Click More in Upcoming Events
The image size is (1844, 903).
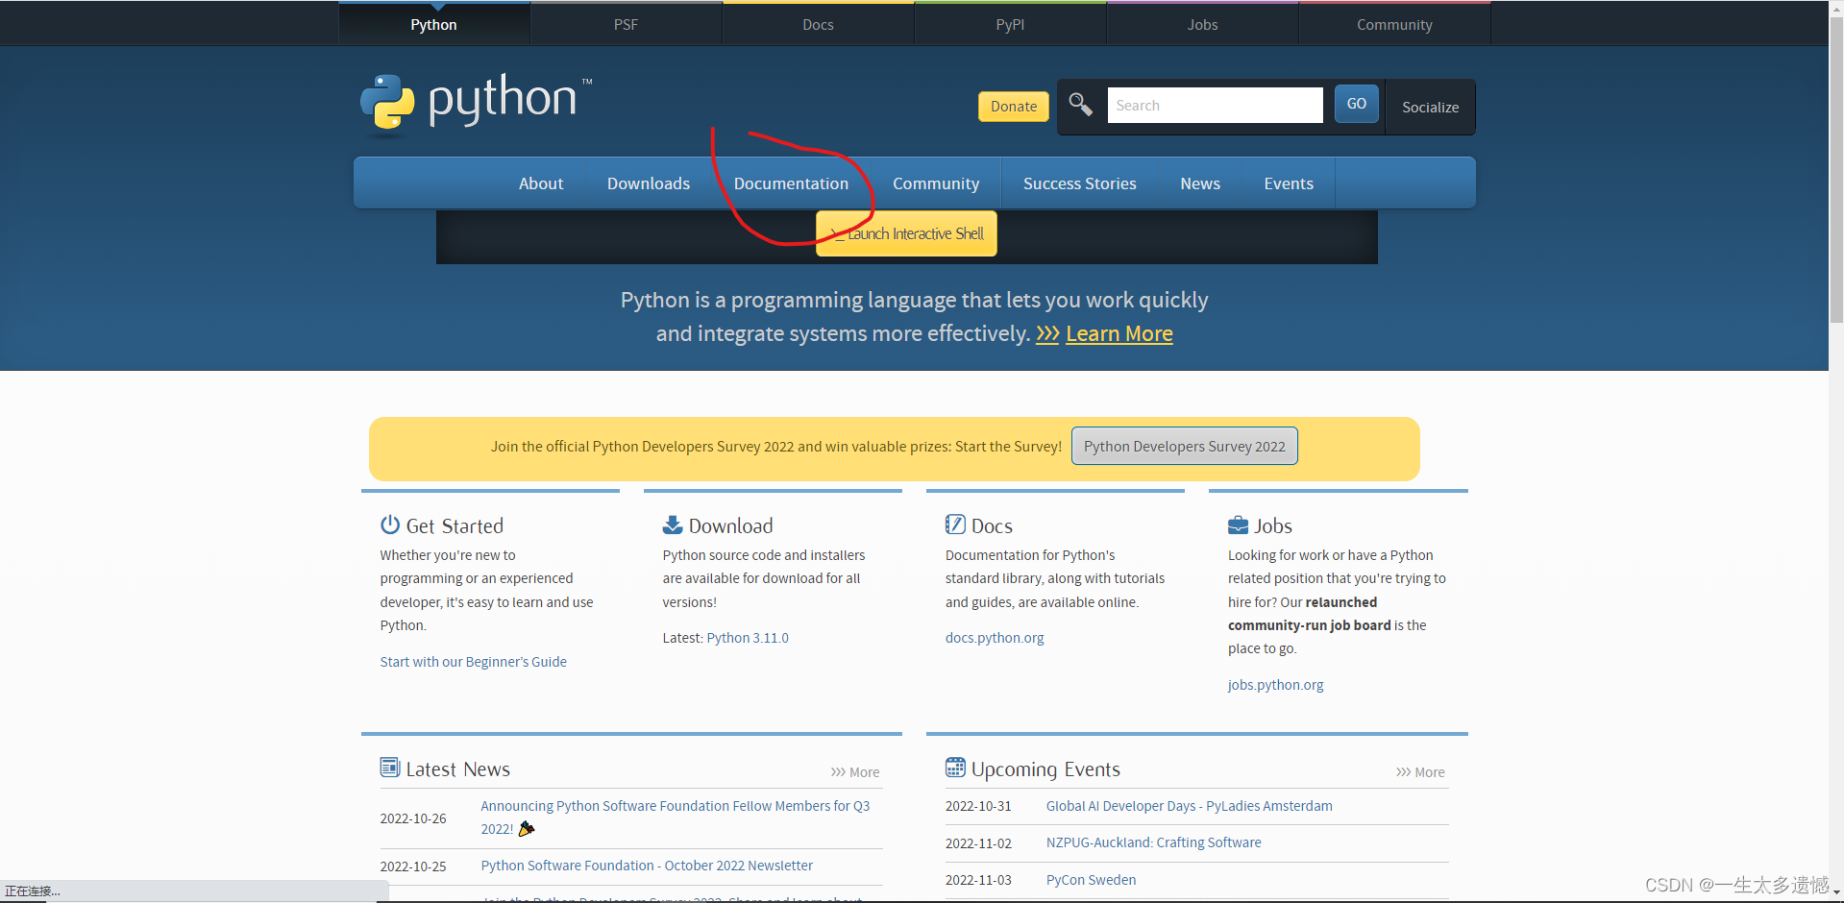(1420, 772)
